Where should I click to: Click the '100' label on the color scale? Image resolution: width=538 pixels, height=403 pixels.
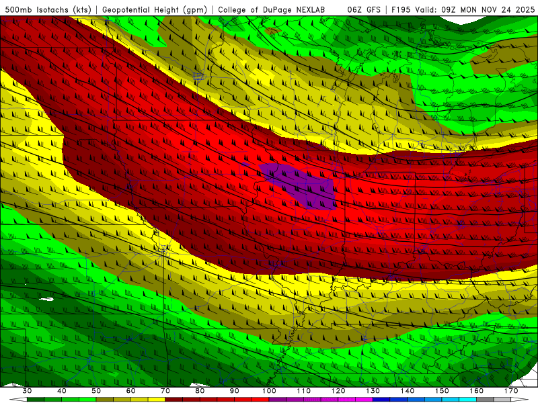(x=269, y=391)
